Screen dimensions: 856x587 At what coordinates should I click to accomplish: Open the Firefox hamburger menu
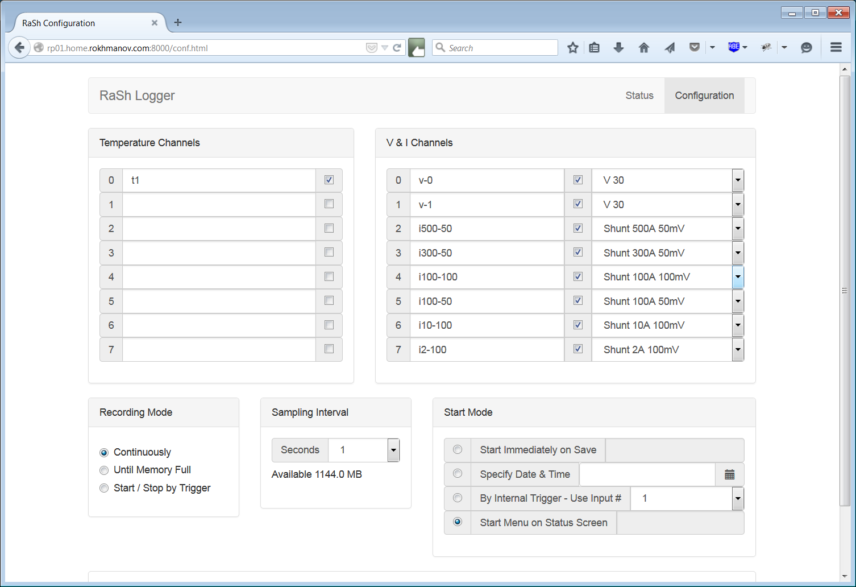click(x=836, y=47)
